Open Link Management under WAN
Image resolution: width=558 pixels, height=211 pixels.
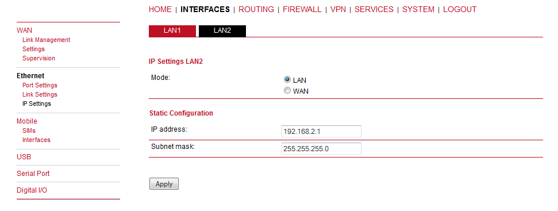(x=47, y=40)
